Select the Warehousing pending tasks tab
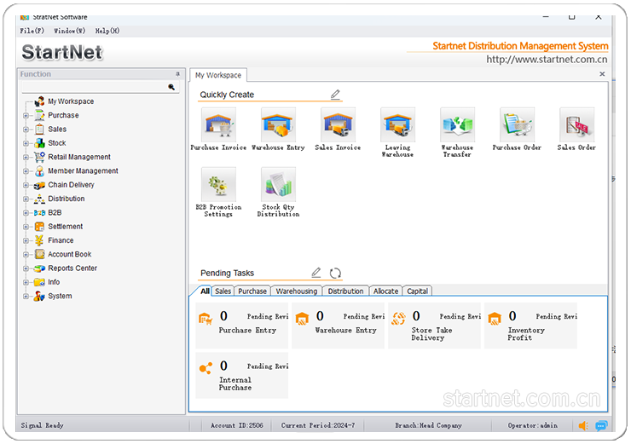Screen dimensions: 631x444 click(x=297, y=291)
